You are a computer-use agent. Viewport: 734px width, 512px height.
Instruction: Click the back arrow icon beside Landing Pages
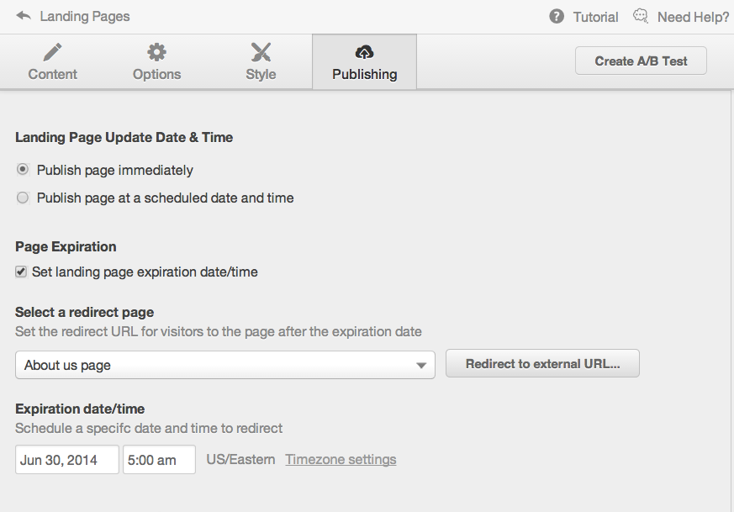(x=24, y=16)
